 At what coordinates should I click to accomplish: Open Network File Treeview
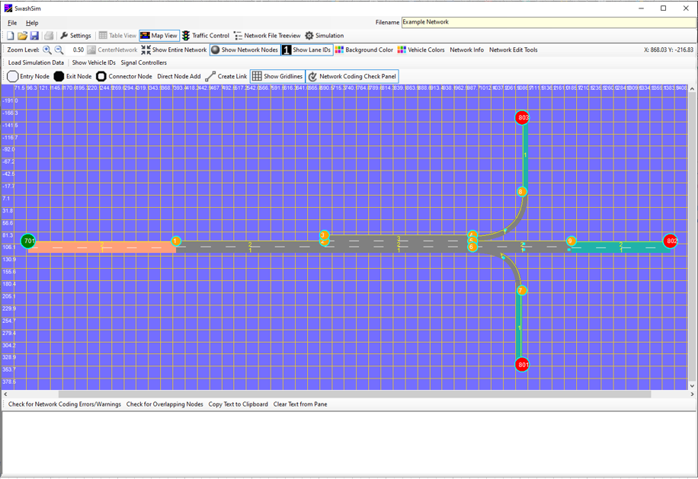pyautogui.click(x=267, y=36)
